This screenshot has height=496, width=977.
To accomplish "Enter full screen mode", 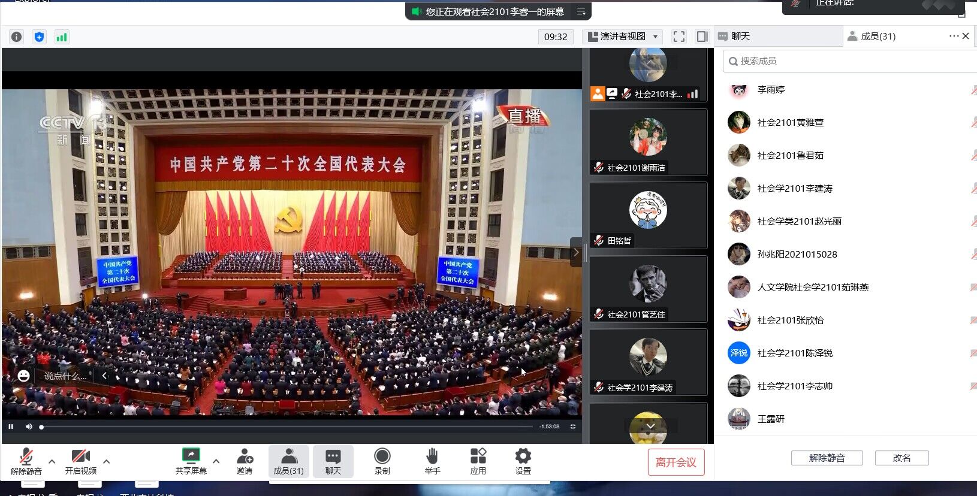I will click(679, 37).
